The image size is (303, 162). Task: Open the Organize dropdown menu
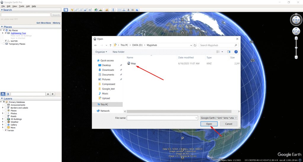point(101,52)
